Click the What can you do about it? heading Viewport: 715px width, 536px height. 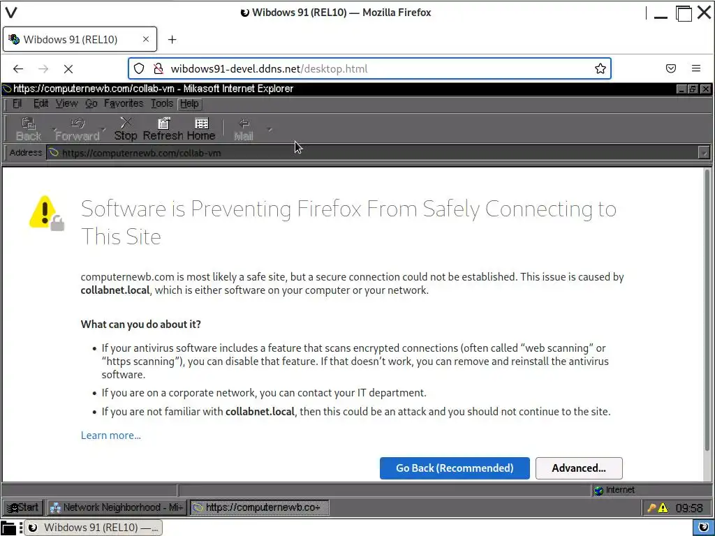point(141,324)
